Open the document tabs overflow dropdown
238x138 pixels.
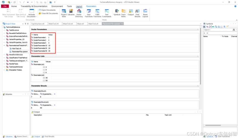click(201, 24)
